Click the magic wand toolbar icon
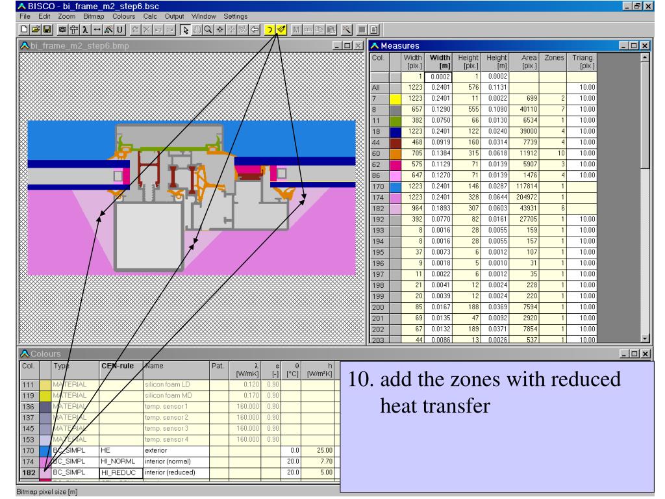The image size is (665, 499). [x=347, y=30]
